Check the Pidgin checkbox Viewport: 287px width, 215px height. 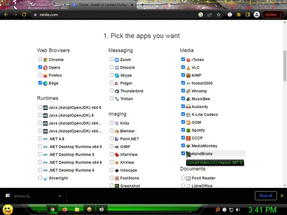tap(112, 83)
